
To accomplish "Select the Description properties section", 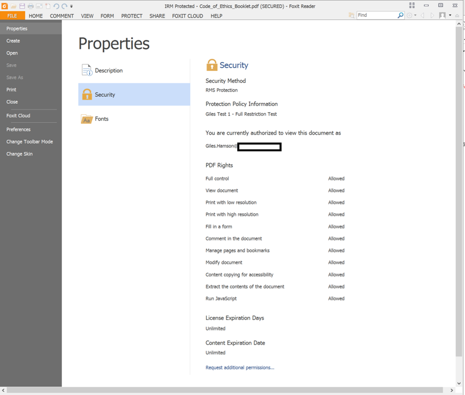I will [x=109, y=70].
